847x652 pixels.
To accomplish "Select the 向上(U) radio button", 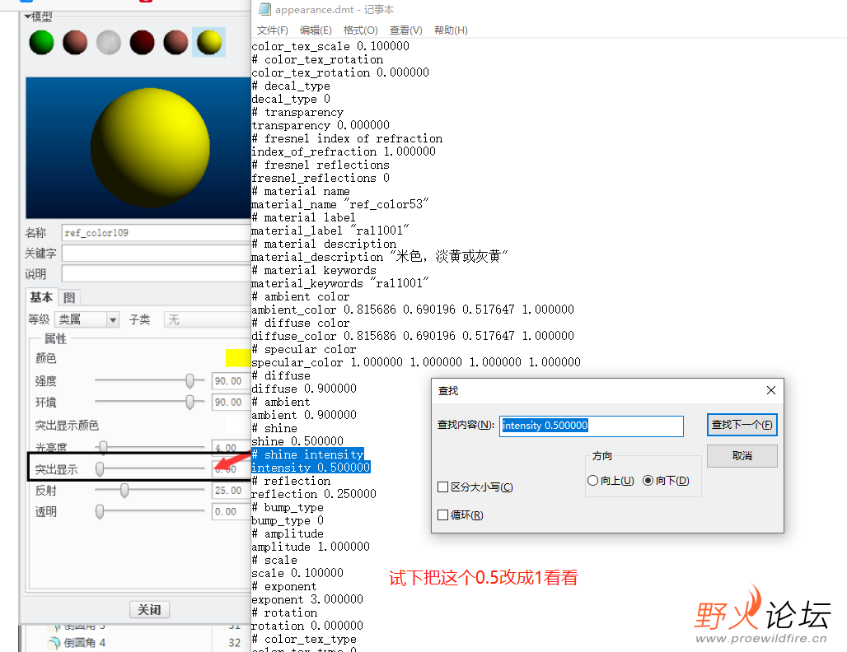I will (x=592, y=481).
